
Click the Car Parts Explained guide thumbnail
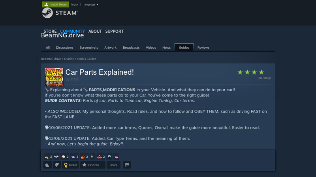click(x=54, y=77)
